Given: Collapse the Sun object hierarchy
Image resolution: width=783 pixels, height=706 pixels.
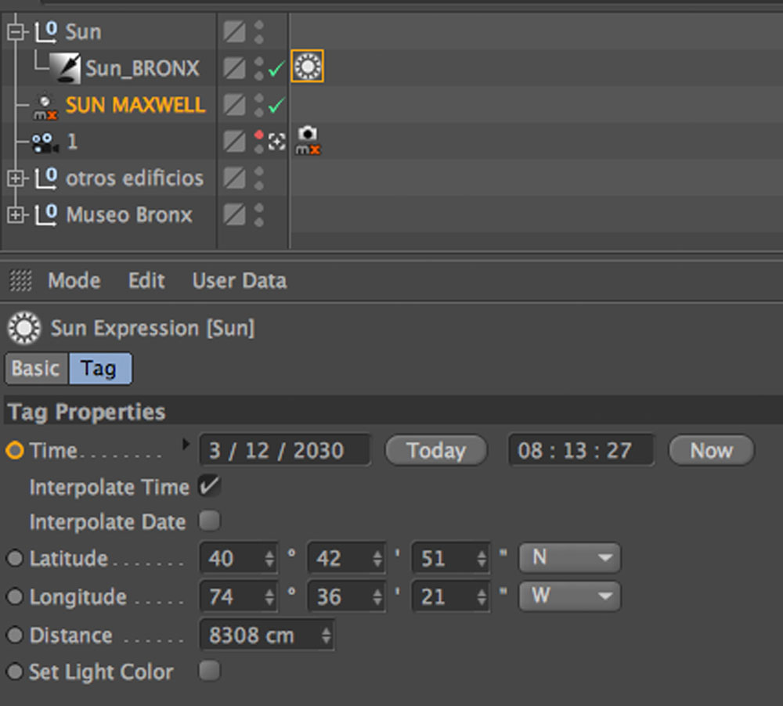Looking at the screenshot, I should 16,32.
